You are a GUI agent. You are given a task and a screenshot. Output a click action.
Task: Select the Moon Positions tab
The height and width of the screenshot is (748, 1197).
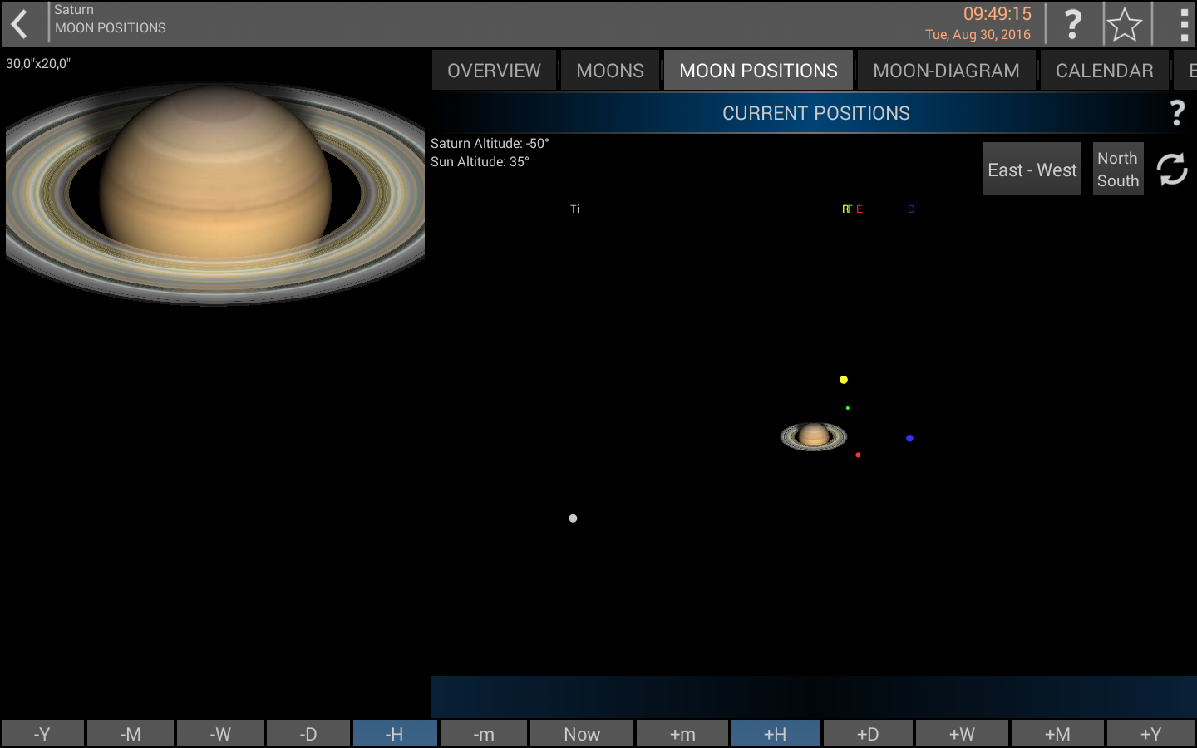(x=758, y=71)
